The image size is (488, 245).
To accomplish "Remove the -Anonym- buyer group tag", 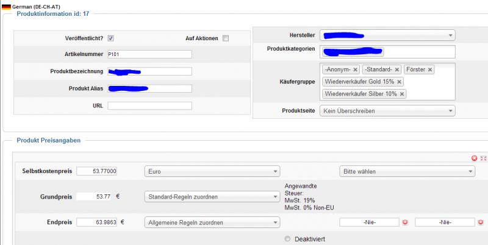I will (355, 69).
